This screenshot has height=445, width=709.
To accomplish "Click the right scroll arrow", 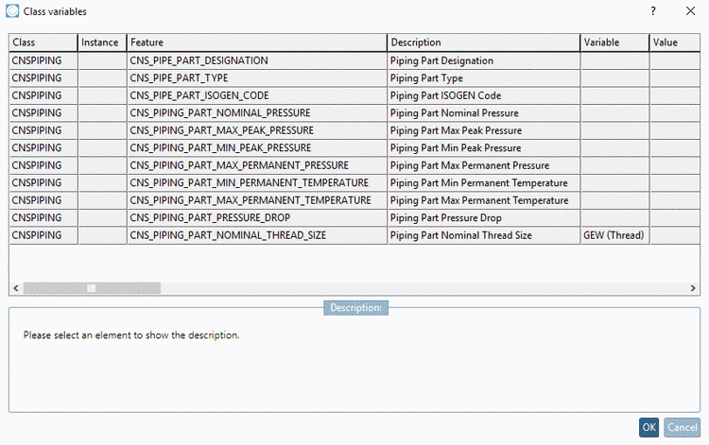I will (693, 288).
